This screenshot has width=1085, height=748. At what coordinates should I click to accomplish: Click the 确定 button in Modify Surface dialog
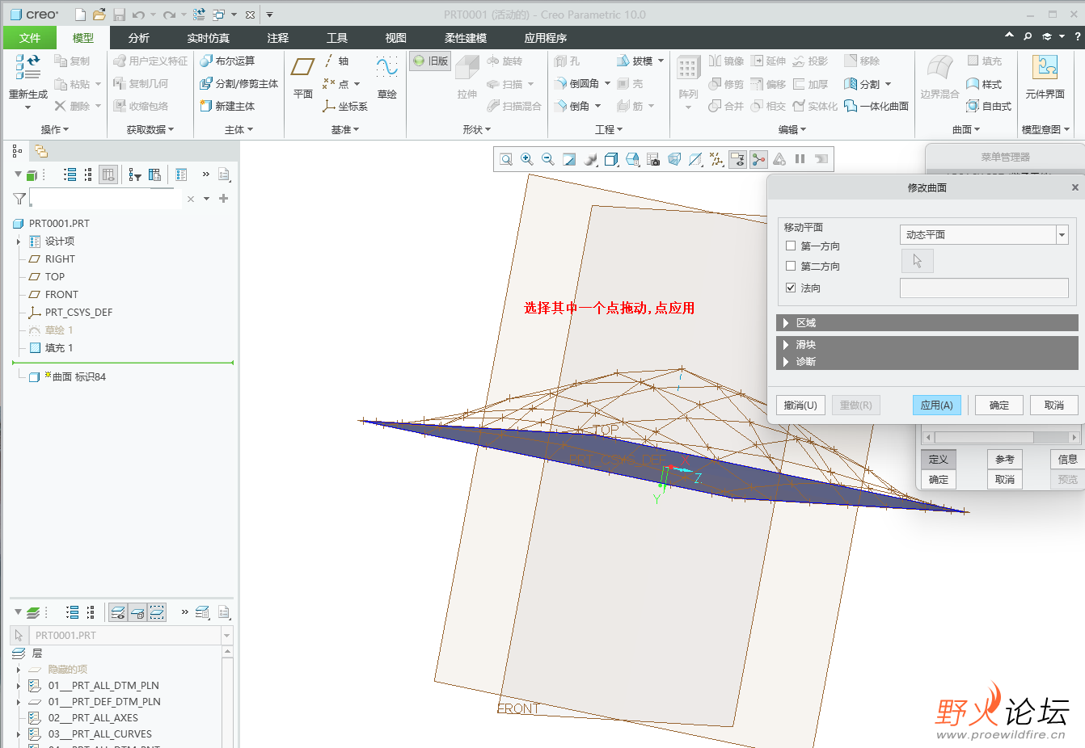[x=999, y=405]
